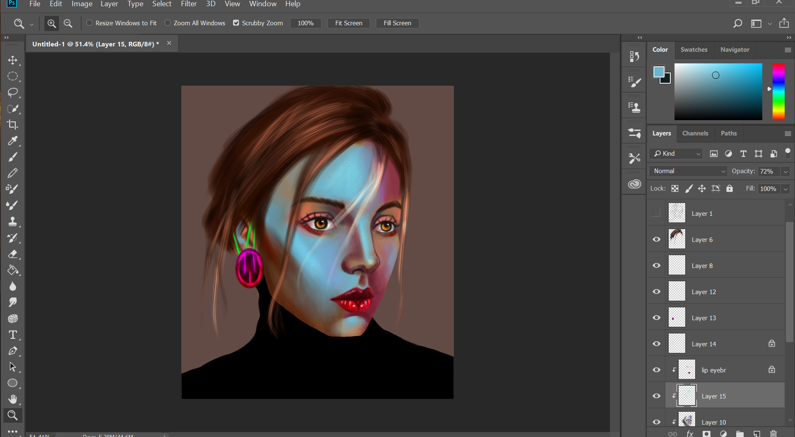Click the 100% zoom button
795x437 pixels.
click(306, 23)
